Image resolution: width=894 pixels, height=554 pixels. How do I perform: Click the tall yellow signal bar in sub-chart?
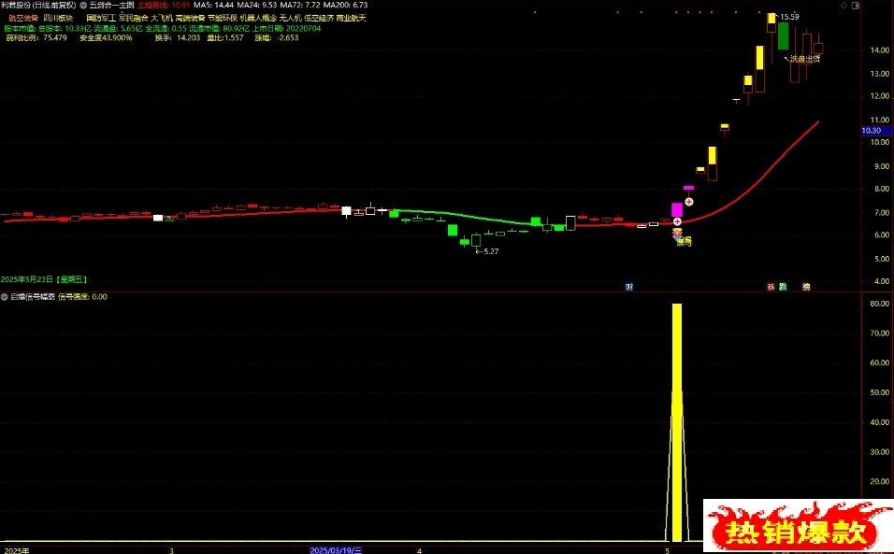(x=677, y=422)
